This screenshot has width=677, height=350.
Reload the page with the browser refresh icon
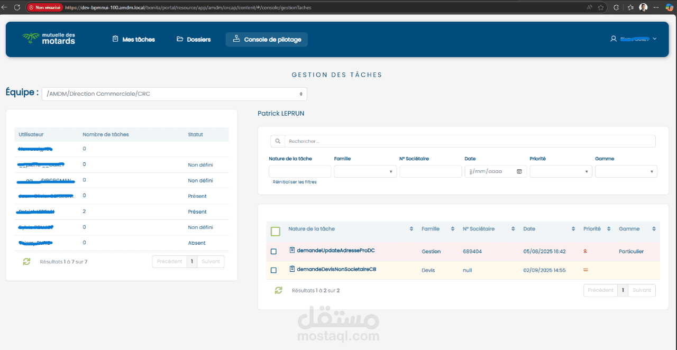pos(17,7)
